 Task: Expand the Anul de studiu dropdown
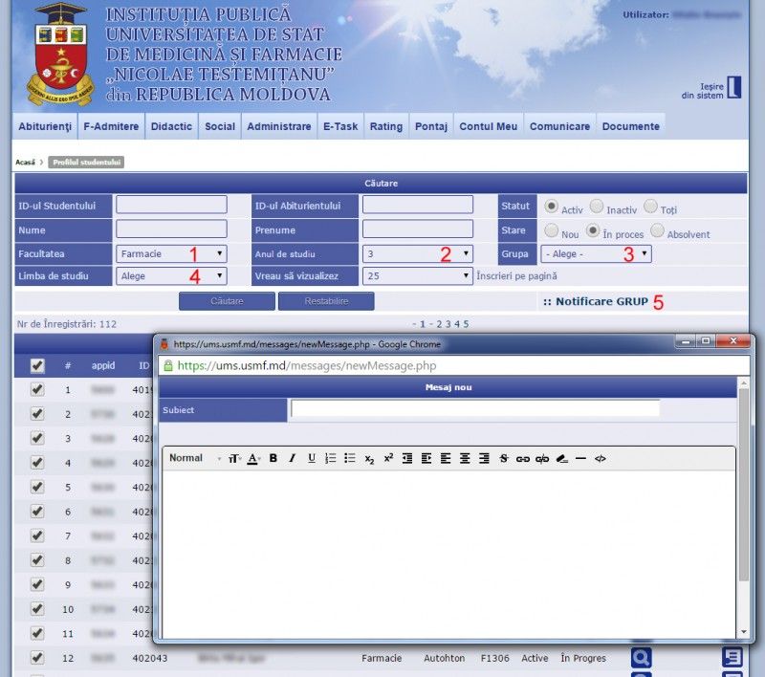(x=418, y=253)
